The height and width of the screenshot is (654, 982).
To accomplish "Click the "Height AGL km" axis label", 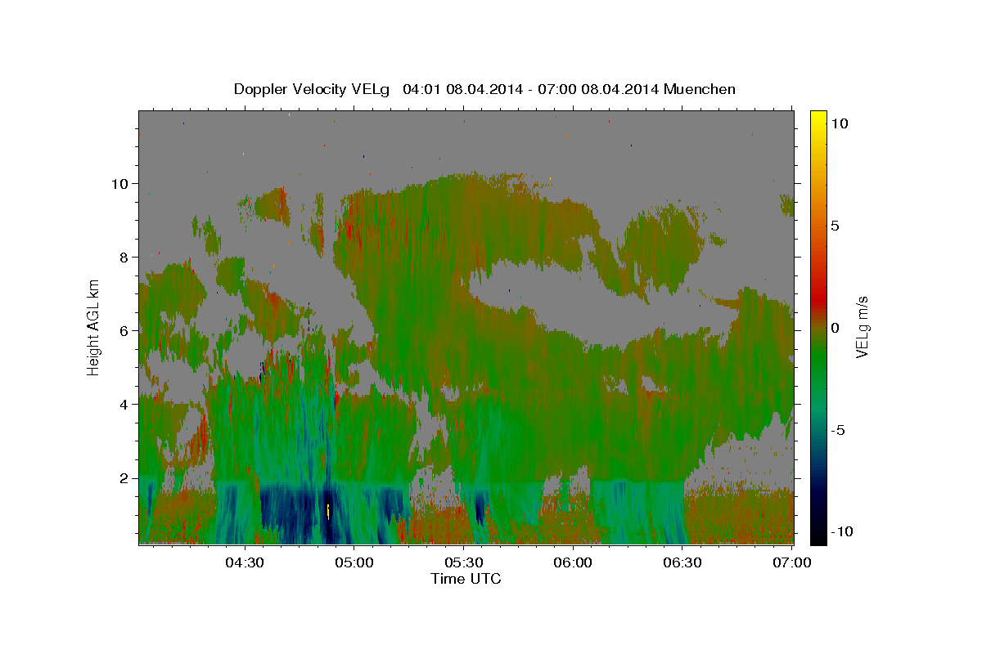I will [x=94, y=326].
